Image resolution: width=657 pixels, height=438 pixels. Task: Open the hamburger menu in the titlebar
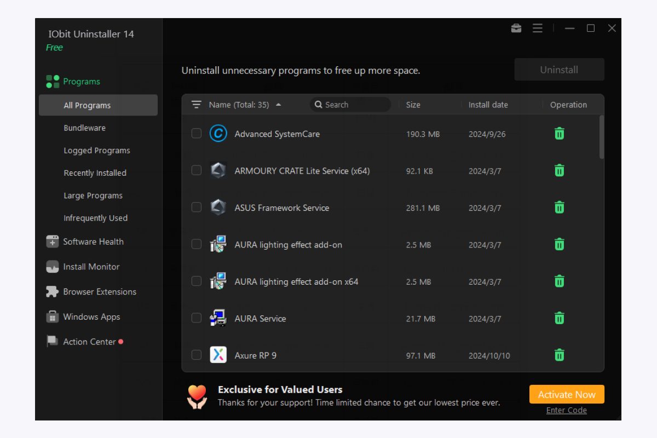coord(537,28)
